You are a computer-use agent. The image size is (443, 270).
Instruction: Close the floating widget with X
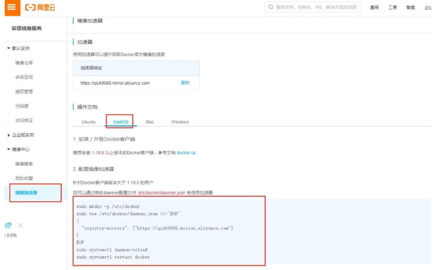coord(20,225)
